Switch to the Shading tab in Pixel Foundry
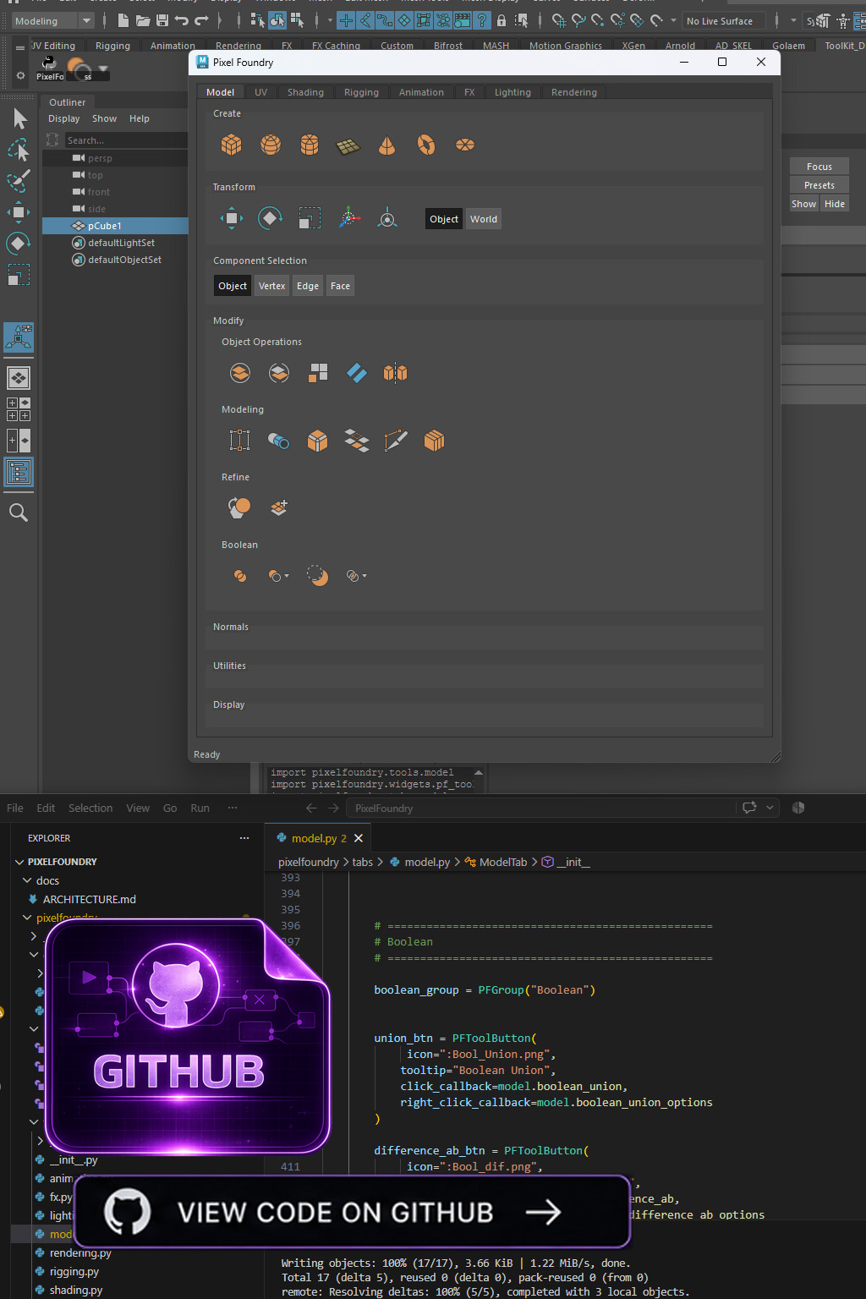This screenshot has width=866, height=1299. click(305, 92)
